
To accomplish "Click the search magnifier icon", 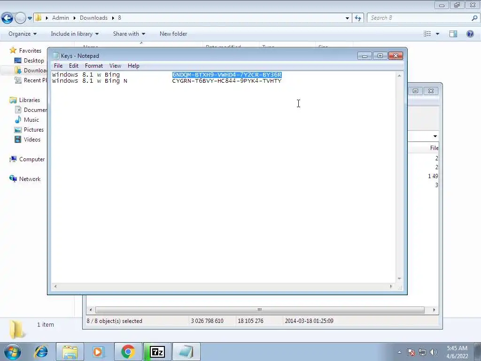I will pyautogui.click(x=474, y=18).
